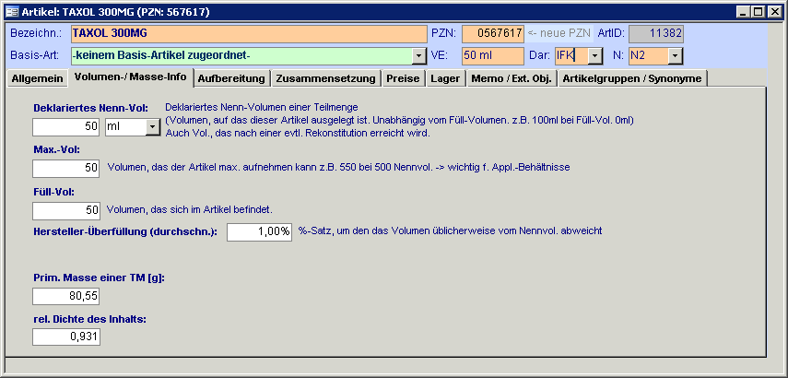Expand the Dar dropdown arrow
The image size is (788, 378).
[595, 56]
